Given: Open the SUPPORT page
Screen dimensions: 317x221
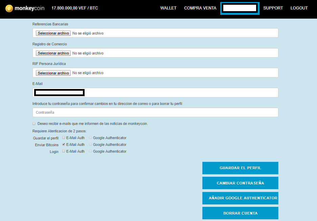Looking at the screenshot, I should click(x=273, y=8).
